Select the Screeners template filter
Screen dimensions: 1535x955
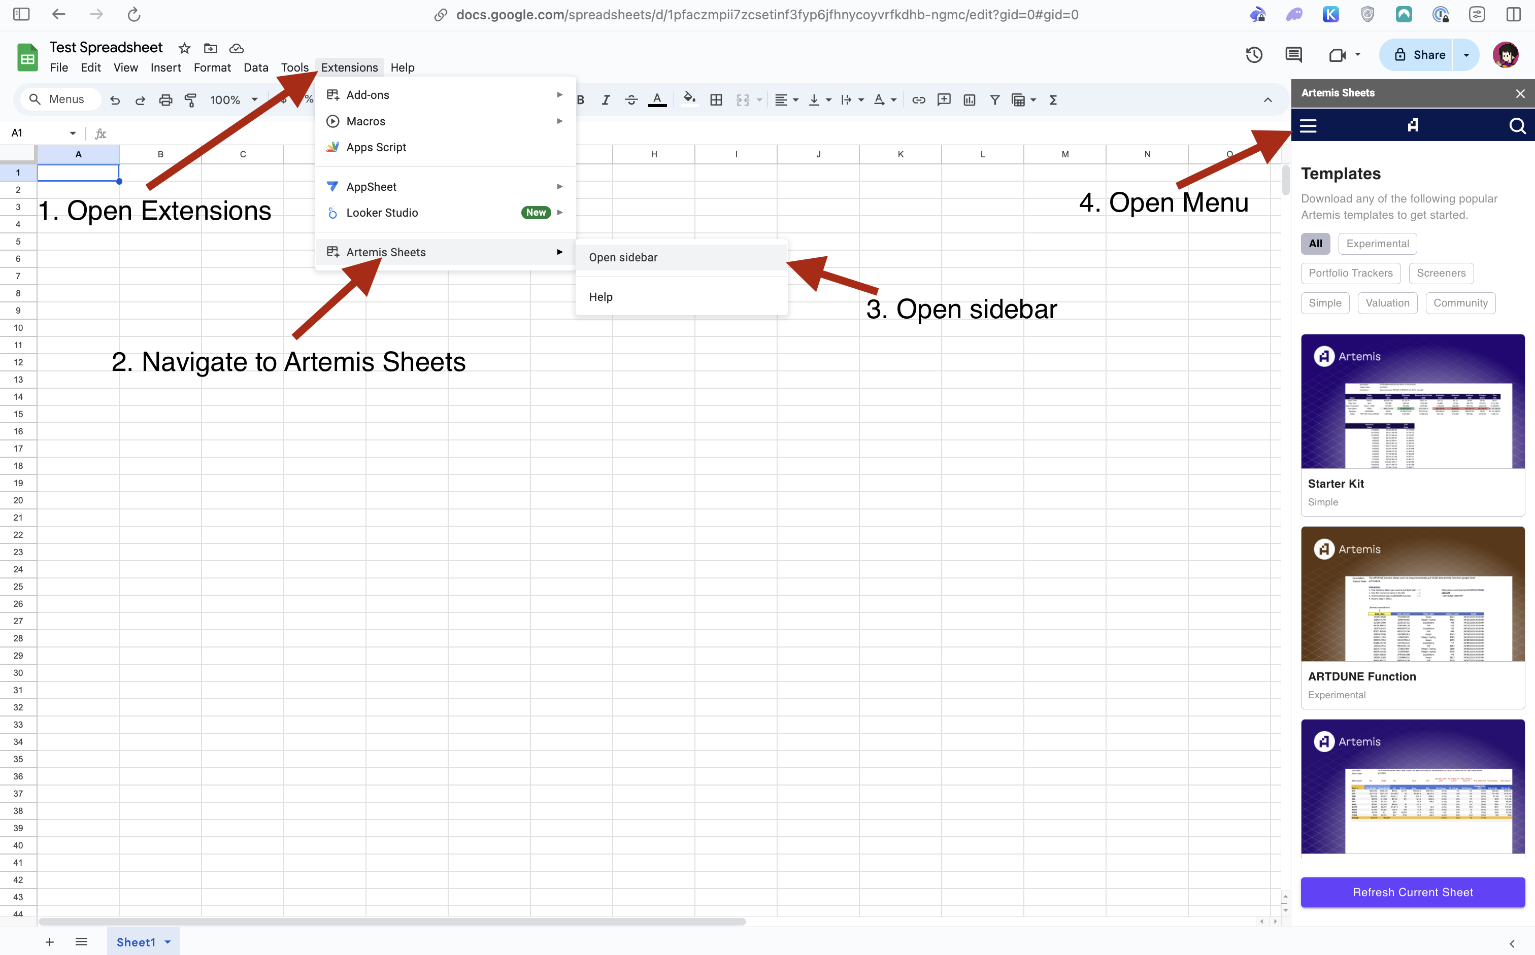[1441, 274]
